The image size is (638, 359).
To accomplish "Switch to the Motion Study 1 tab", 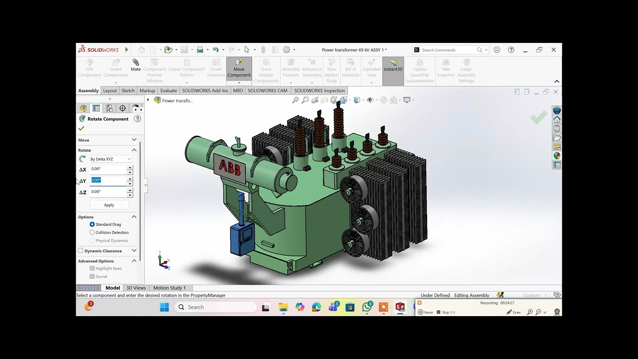I will [x=169, y=288].
